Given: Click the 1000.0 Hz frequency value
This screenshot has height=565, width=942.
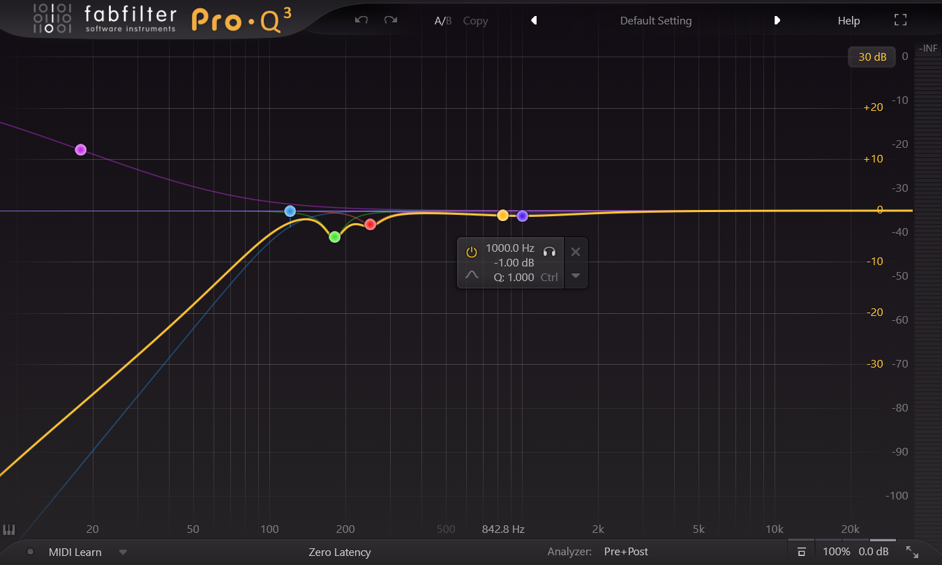Looking at the screenshot, I should tap(510, 248).
